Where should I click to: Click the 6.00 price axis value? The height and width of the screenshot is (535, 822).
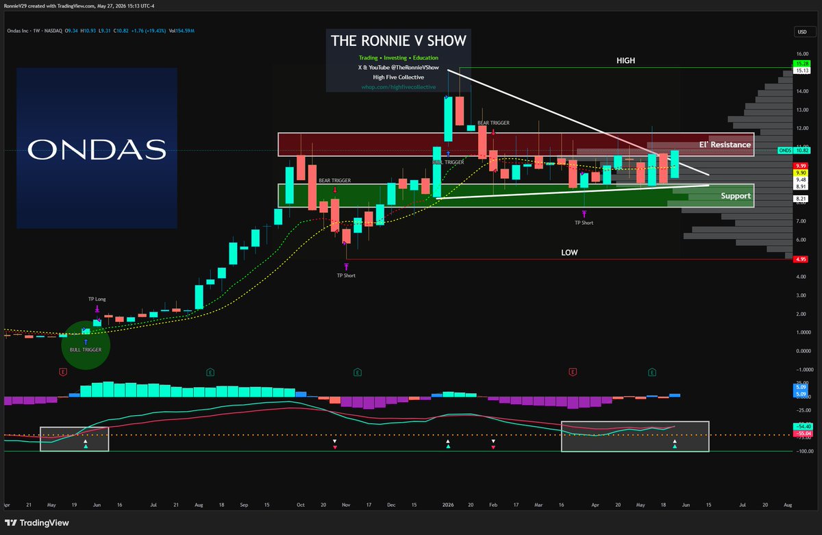point(801,240)
